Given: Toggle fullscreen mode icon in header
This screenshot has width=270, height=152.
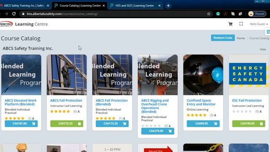Looking at the screenshot, I should 241,24.
